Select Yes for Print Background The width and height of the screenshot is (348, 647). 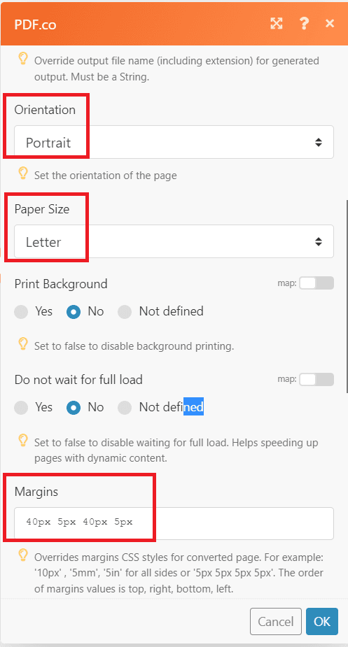point(21,312)
